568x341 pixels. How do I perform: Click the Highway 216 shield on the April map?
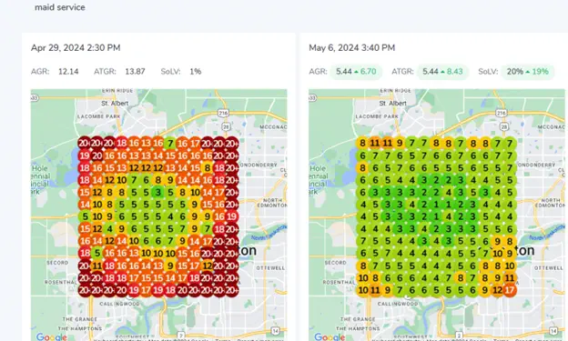pos(223,113)
